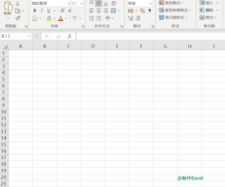This screenshot has width=225, height=187.
Task: Open text orientation dropdown arrow
Action: 113,18
